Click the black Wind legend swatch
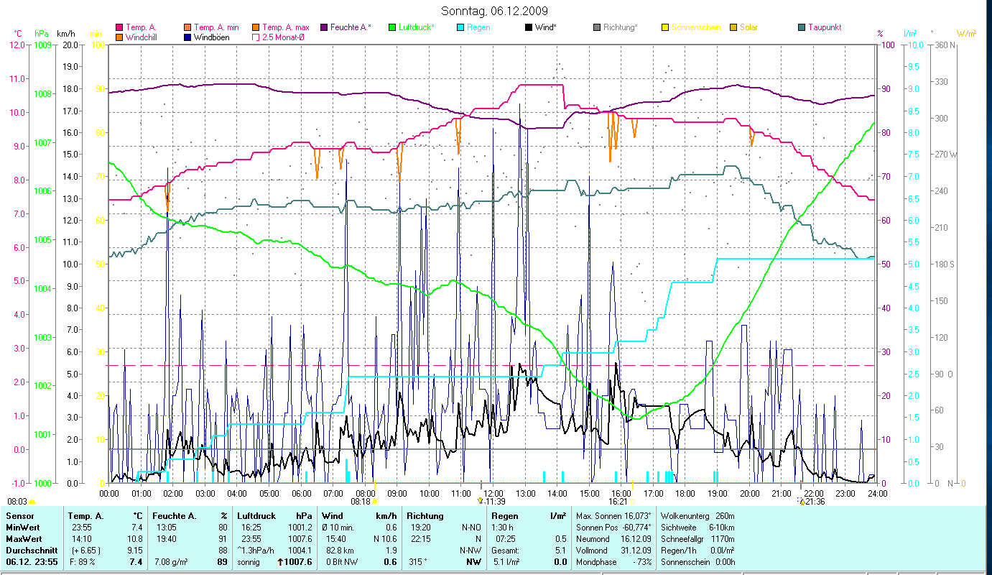Screen dimensions: 992x575 coord(529,27)
